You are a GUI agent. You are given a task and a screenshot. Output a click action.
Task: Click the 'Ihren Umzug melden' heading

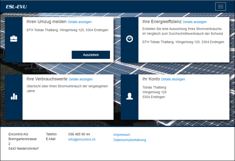click(x=46, y=21)
